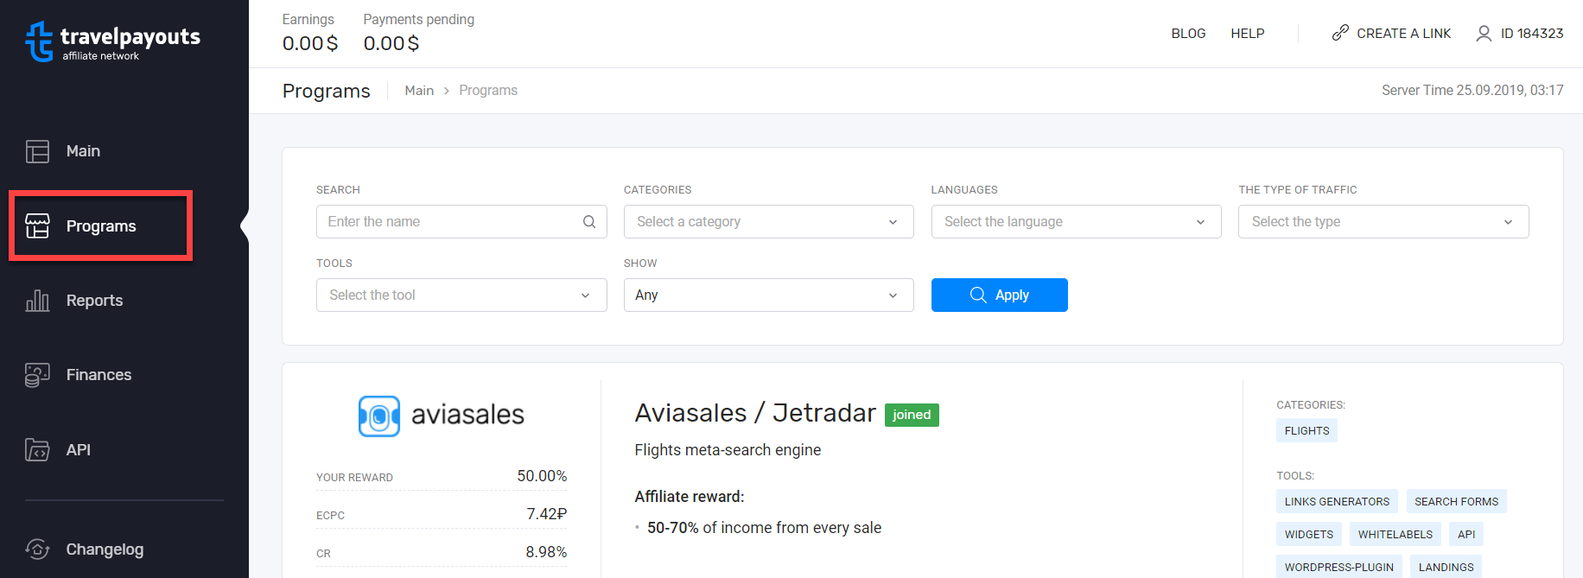
Task: Select the LINKS GENERATORS tool tag
Action: pyautogui.click(x=1337, y=501)
